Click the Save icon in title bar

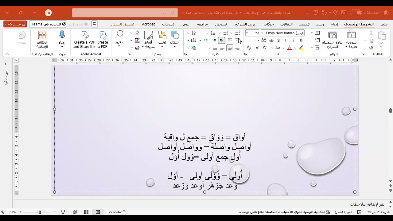[344, 13]
